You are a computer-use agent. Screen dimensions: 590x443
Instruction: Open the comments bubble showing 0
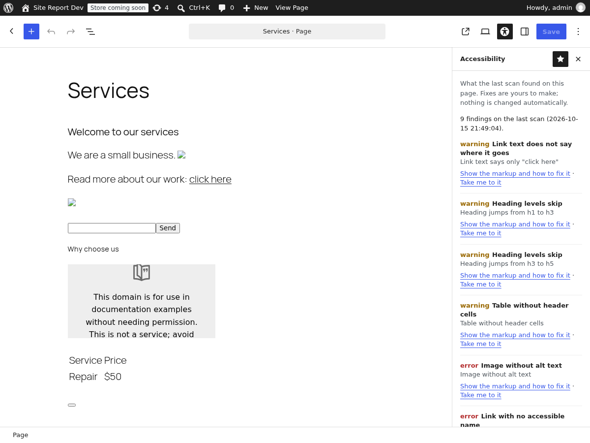click(x=226, y=8)
